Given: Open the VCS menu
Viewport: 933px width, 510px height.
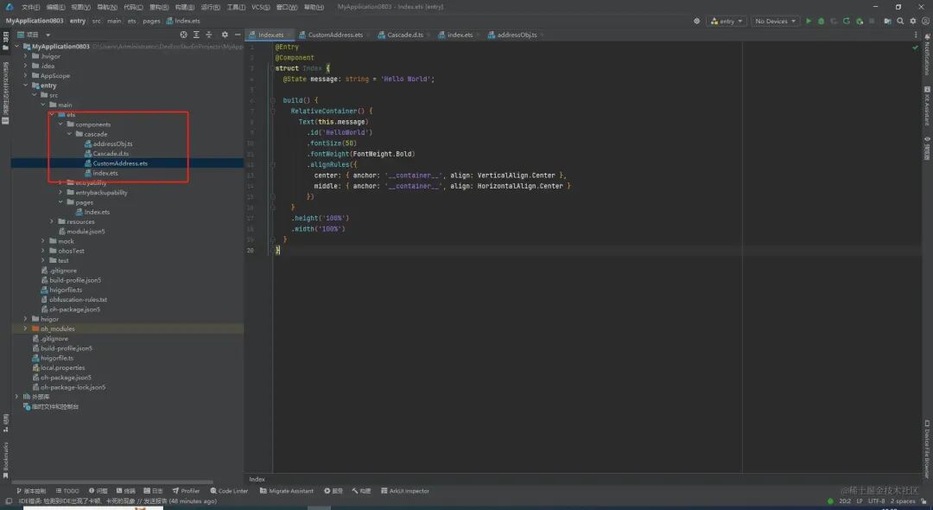Looking at the screenshot, I should click(x=261, y=7).
